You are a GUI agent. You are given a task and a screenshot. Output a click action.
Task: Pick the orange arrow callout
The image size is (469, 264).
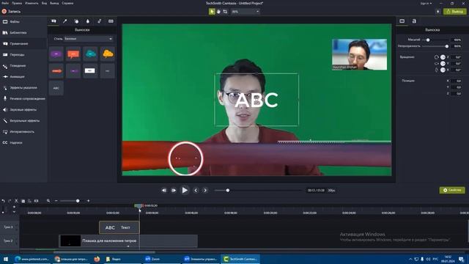(56, 71)
